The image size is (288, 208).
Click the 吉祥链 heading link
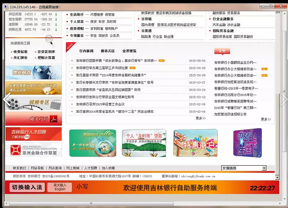tap(146, 19)
